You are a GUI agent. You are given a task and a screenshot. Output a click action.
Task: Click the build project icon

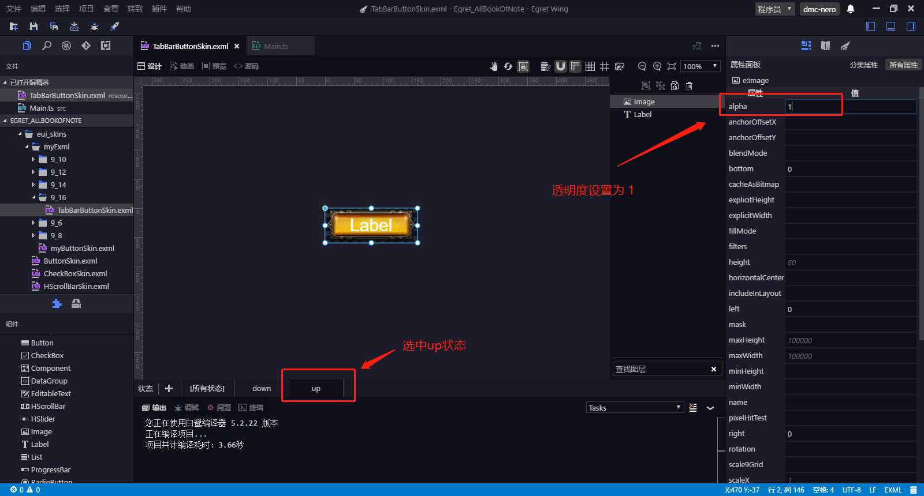(x=74, y=27)
